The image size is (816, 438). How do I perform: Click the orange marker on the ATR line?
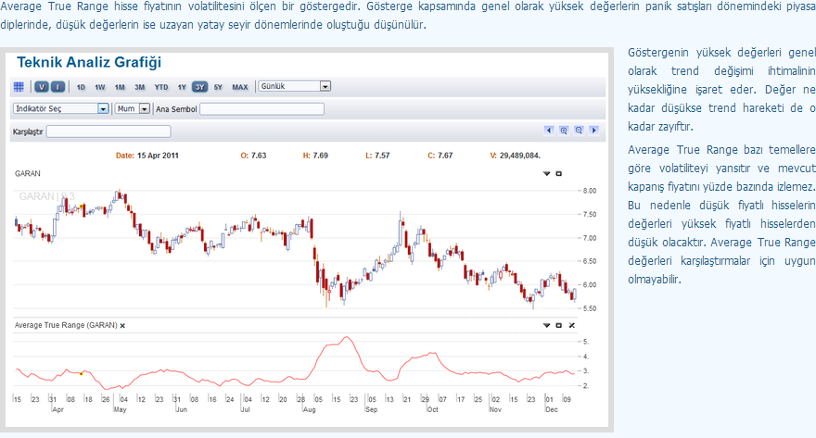[x=81, y=373]
